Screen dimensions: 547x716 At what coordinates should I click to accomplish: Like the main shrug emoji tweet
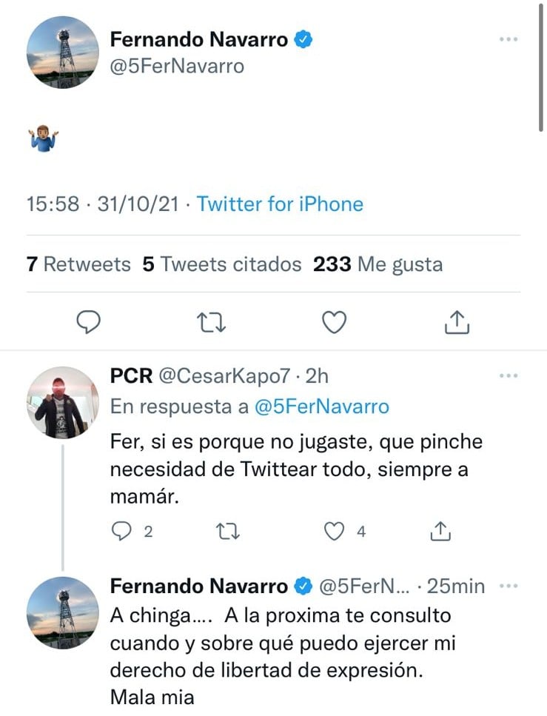coord(335,322)
